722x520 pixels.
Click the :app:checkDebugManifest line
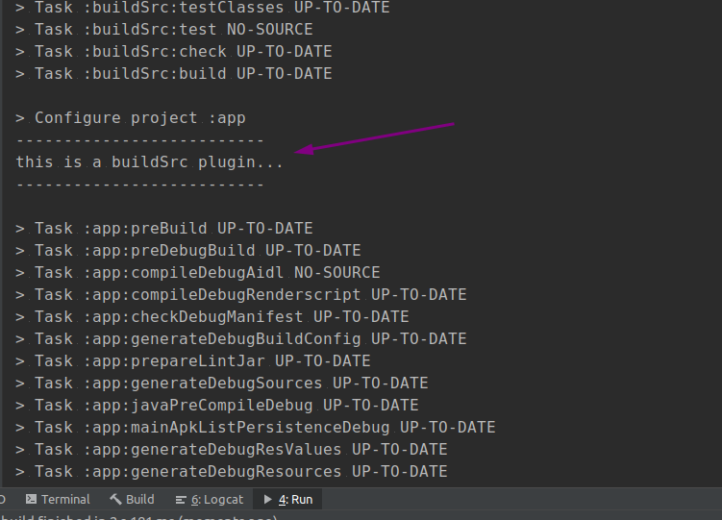point(212,316)
